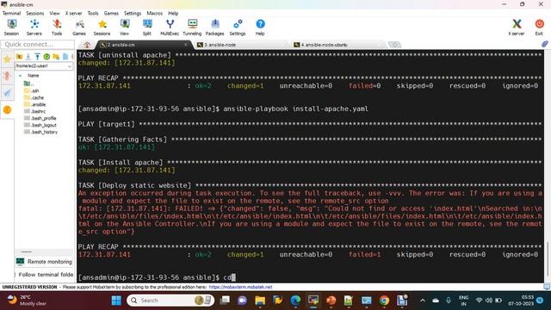Click the Help toolbar icon
Screen dimensions: 551x310
(x=260, y=28)
